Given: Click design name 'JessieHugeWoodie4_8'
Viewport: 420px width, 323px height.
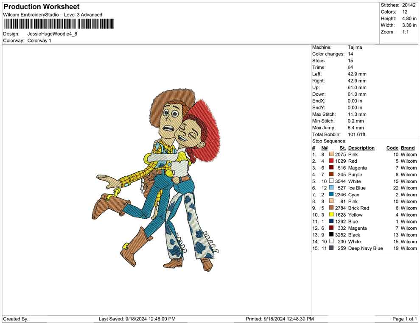Looking at the screenshot, I should pyautogui.click(x=52, y=34).
